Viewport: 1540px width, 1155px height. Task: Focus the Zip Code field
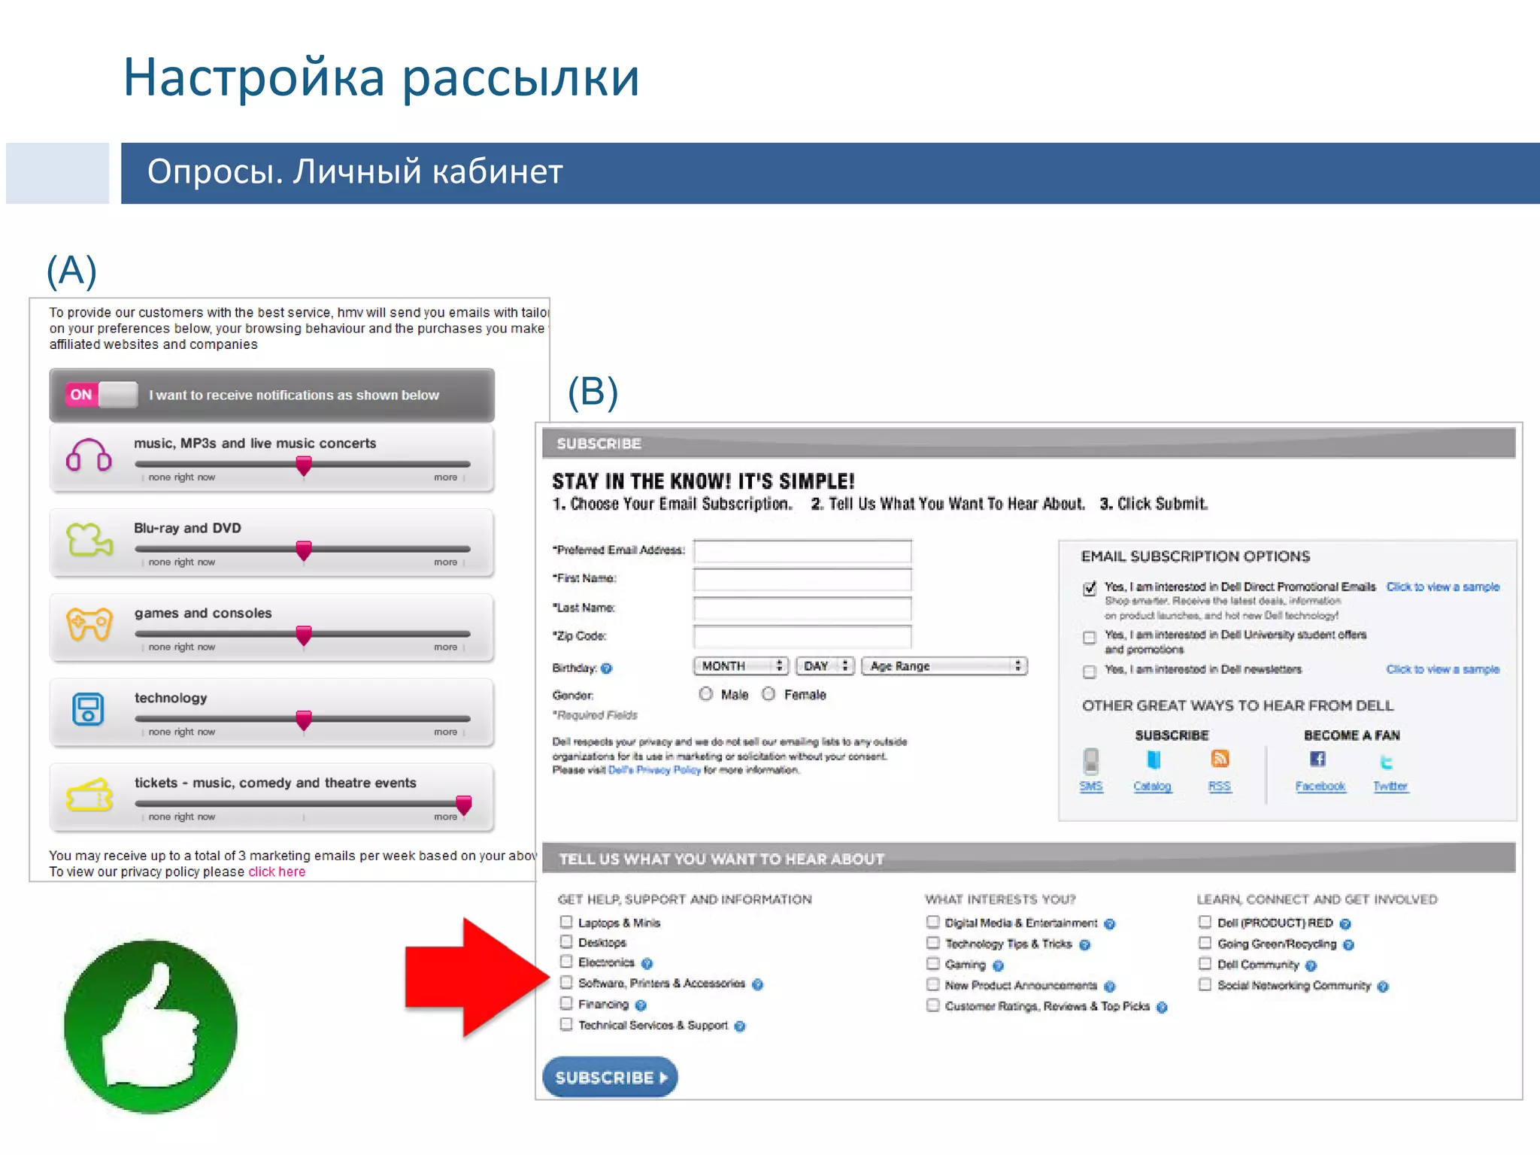point(802,637)
